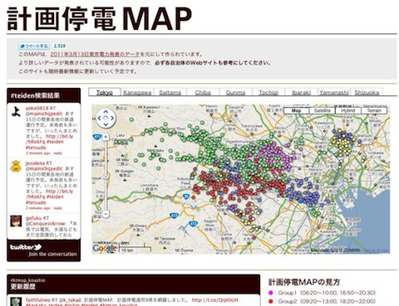Switch map to Hybrid view
The height and width of the screenshot is (306, 399).
point(348,110)
